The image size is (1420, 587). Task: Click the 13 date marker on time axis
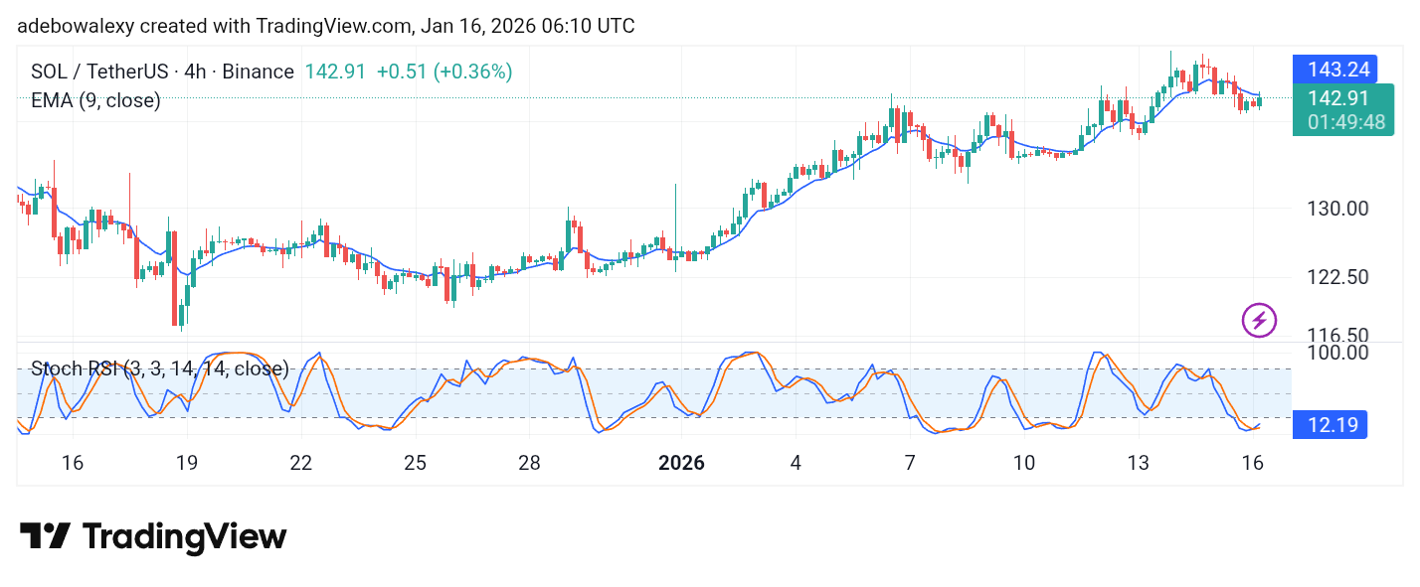1139,463
